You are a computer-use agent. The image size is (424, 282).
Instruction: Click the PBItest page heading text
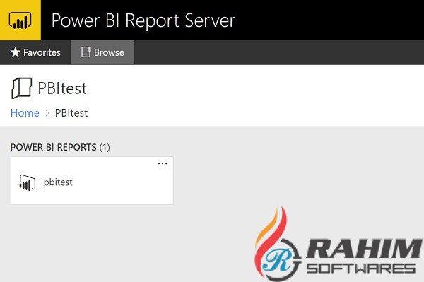tap(62, 88)
